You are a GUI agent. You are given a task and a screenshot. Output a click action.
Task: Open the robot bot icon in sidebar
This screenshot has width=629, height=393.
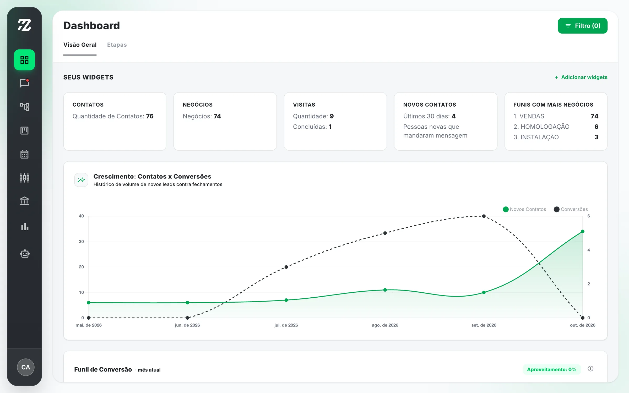pyautogui.click(x=25, y=253)
